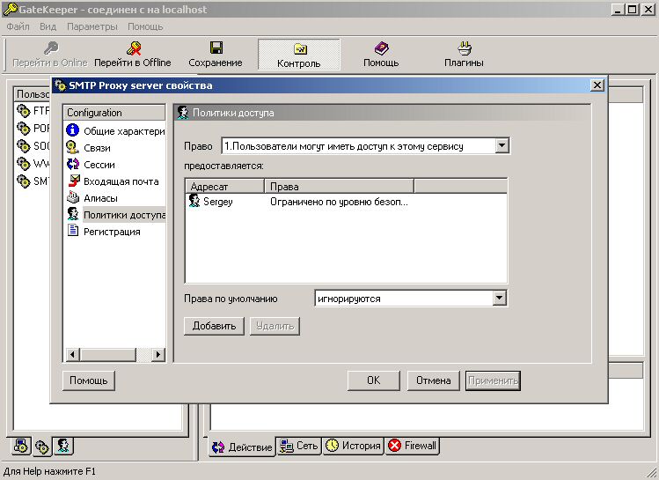
Task: Open the first bottom-left panel tab icon
Action: pos(20,446)
